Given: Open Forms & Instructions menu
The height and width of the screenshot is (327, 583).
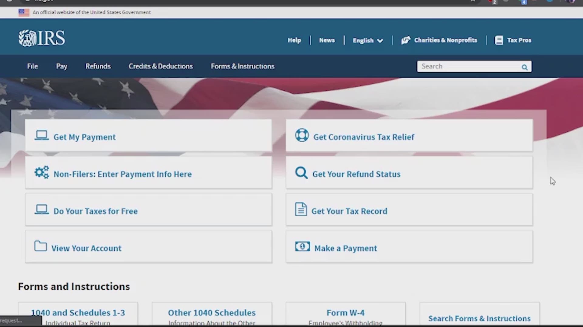Looking at the screenshot, I should tap(242, 66).
